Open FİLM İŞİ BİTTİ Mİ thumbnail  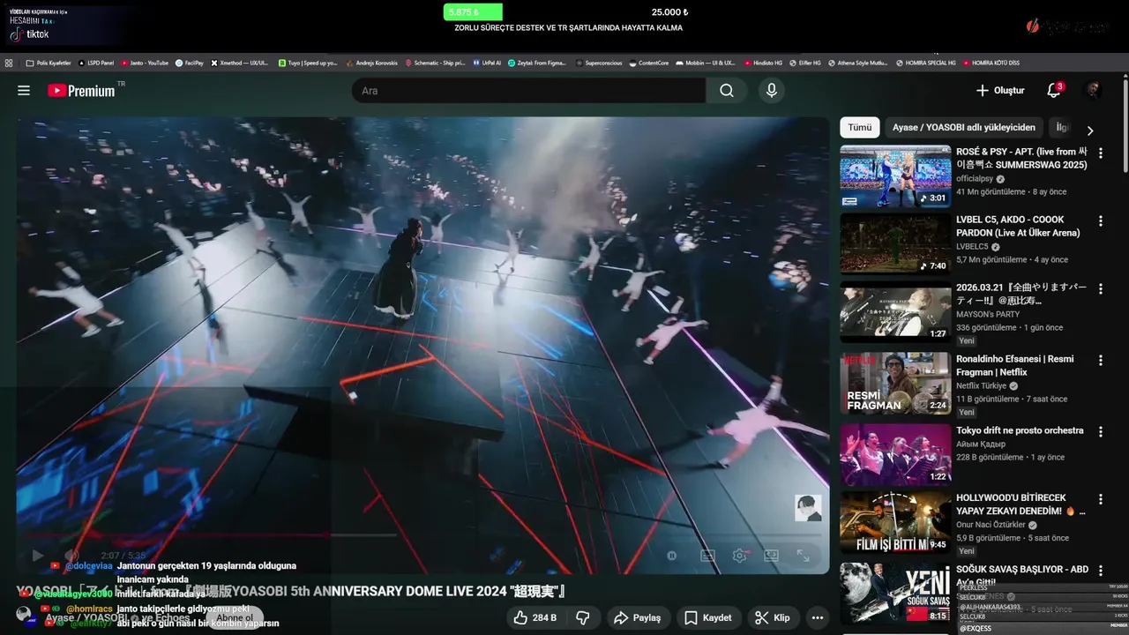click(x=895, y=522)
